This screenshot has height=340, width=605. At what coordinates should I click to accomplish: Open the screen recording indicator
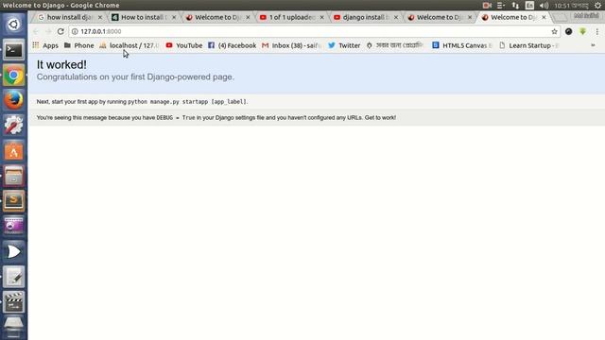tap(487, 6)
